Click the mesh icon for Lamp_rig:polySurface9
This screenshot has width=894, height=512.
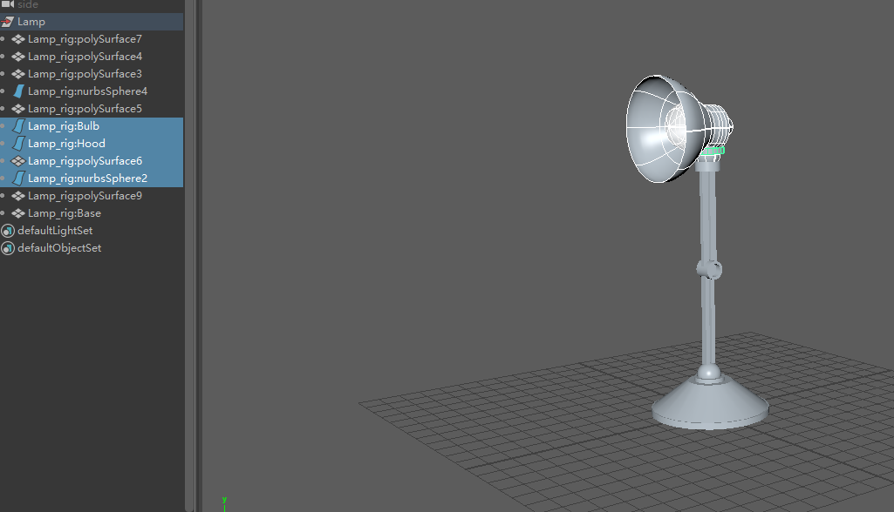pyautogui.click(x=18, y=196)
